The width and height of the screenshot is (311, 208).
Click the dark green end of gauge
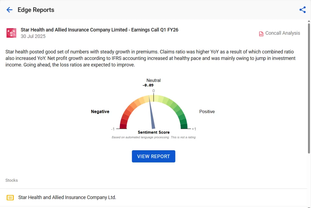coord(184,126)
